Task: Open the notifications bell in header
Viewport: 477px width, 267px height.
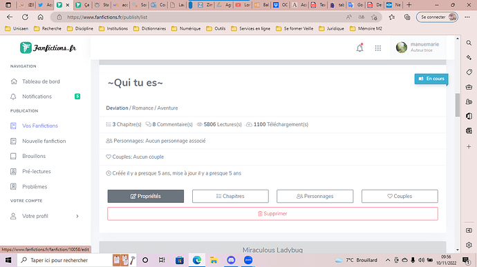Action: 359,48
